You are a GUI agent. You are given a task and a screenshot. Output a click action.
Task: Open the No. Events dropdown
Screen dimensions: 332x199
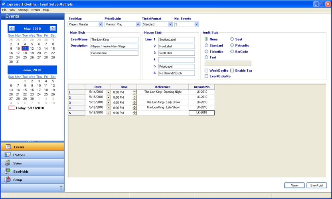pyautogui.click(x=196, y=24)
